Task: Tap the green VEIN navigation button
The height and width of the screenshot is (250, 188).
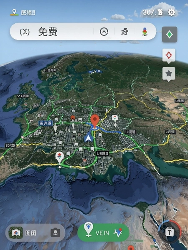Action: [103, 232]
